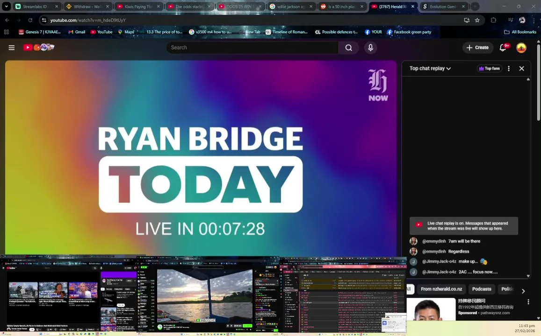Open the x3500 m4 how to bookmark
Viewport: 541px width, 336px height.
tap(210, 32)
